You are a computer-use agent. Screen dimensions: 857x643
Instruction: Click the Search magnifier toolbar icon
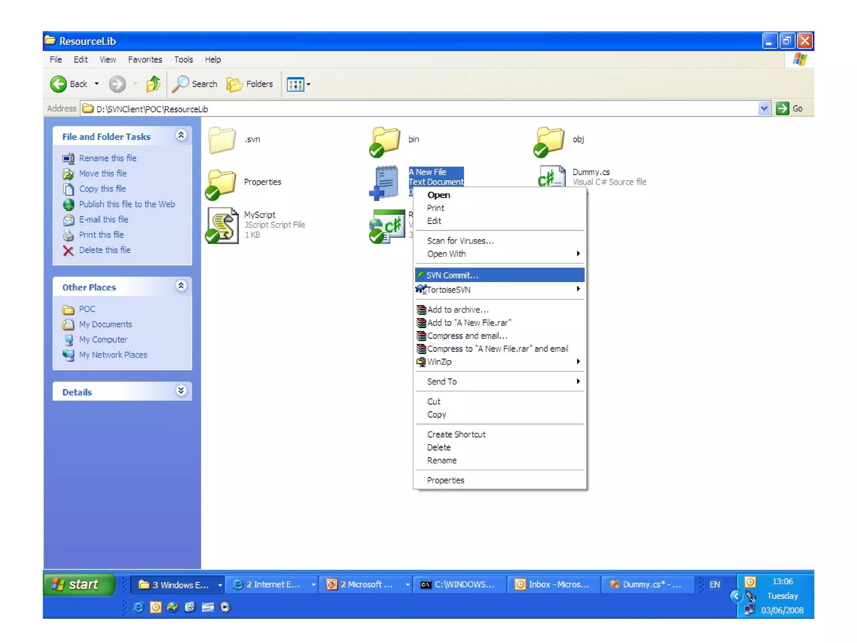[x=181, y=84]
